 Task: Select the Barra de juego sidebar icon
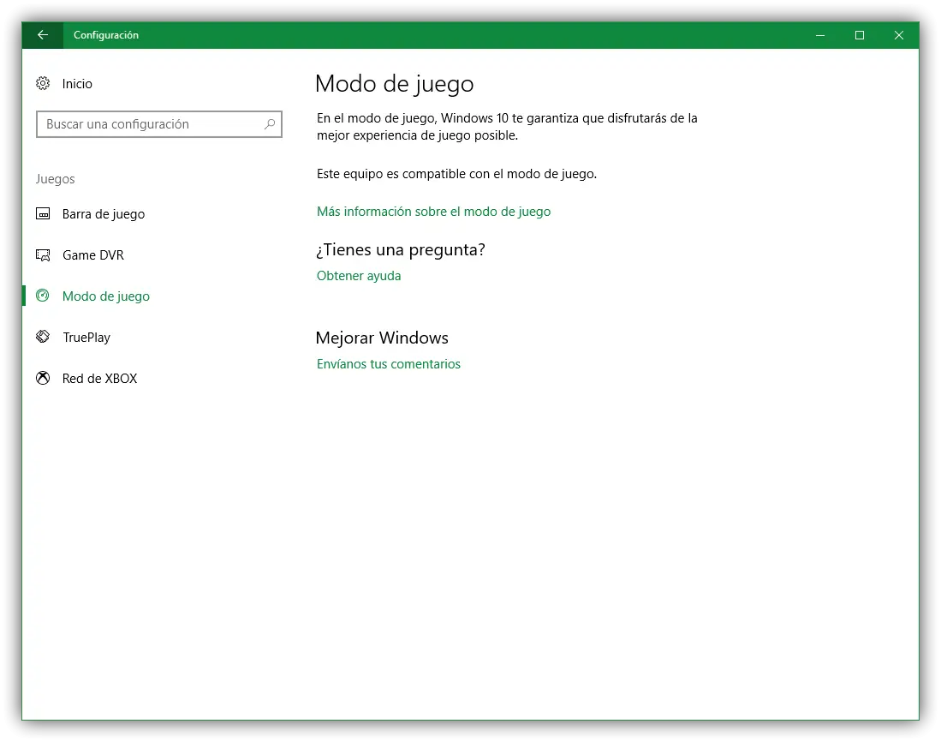click(43, 213)
